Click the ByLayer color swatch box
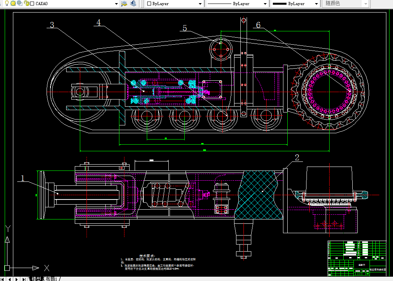The height and width of the screenshot is (281, 393). coord(149,4)
